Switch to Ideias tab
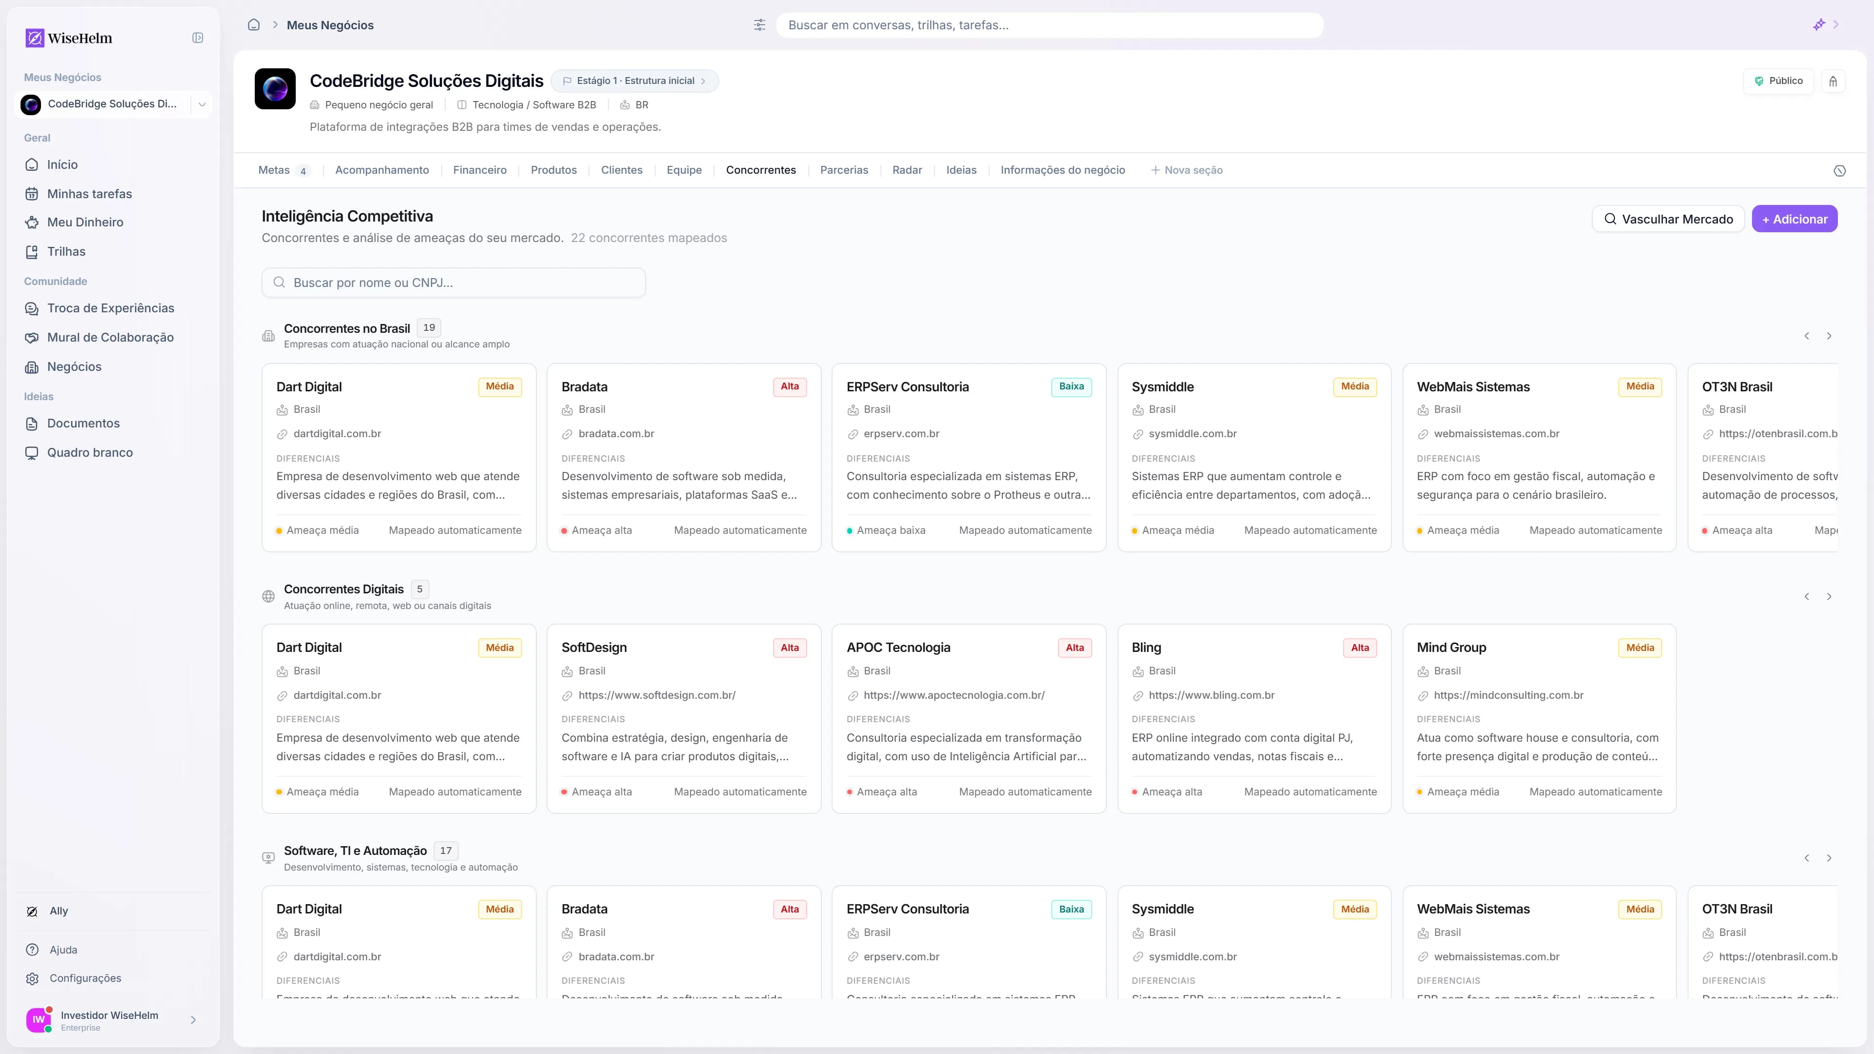The width and height of the screenshot is (1874, 1054). click(962, 170)
